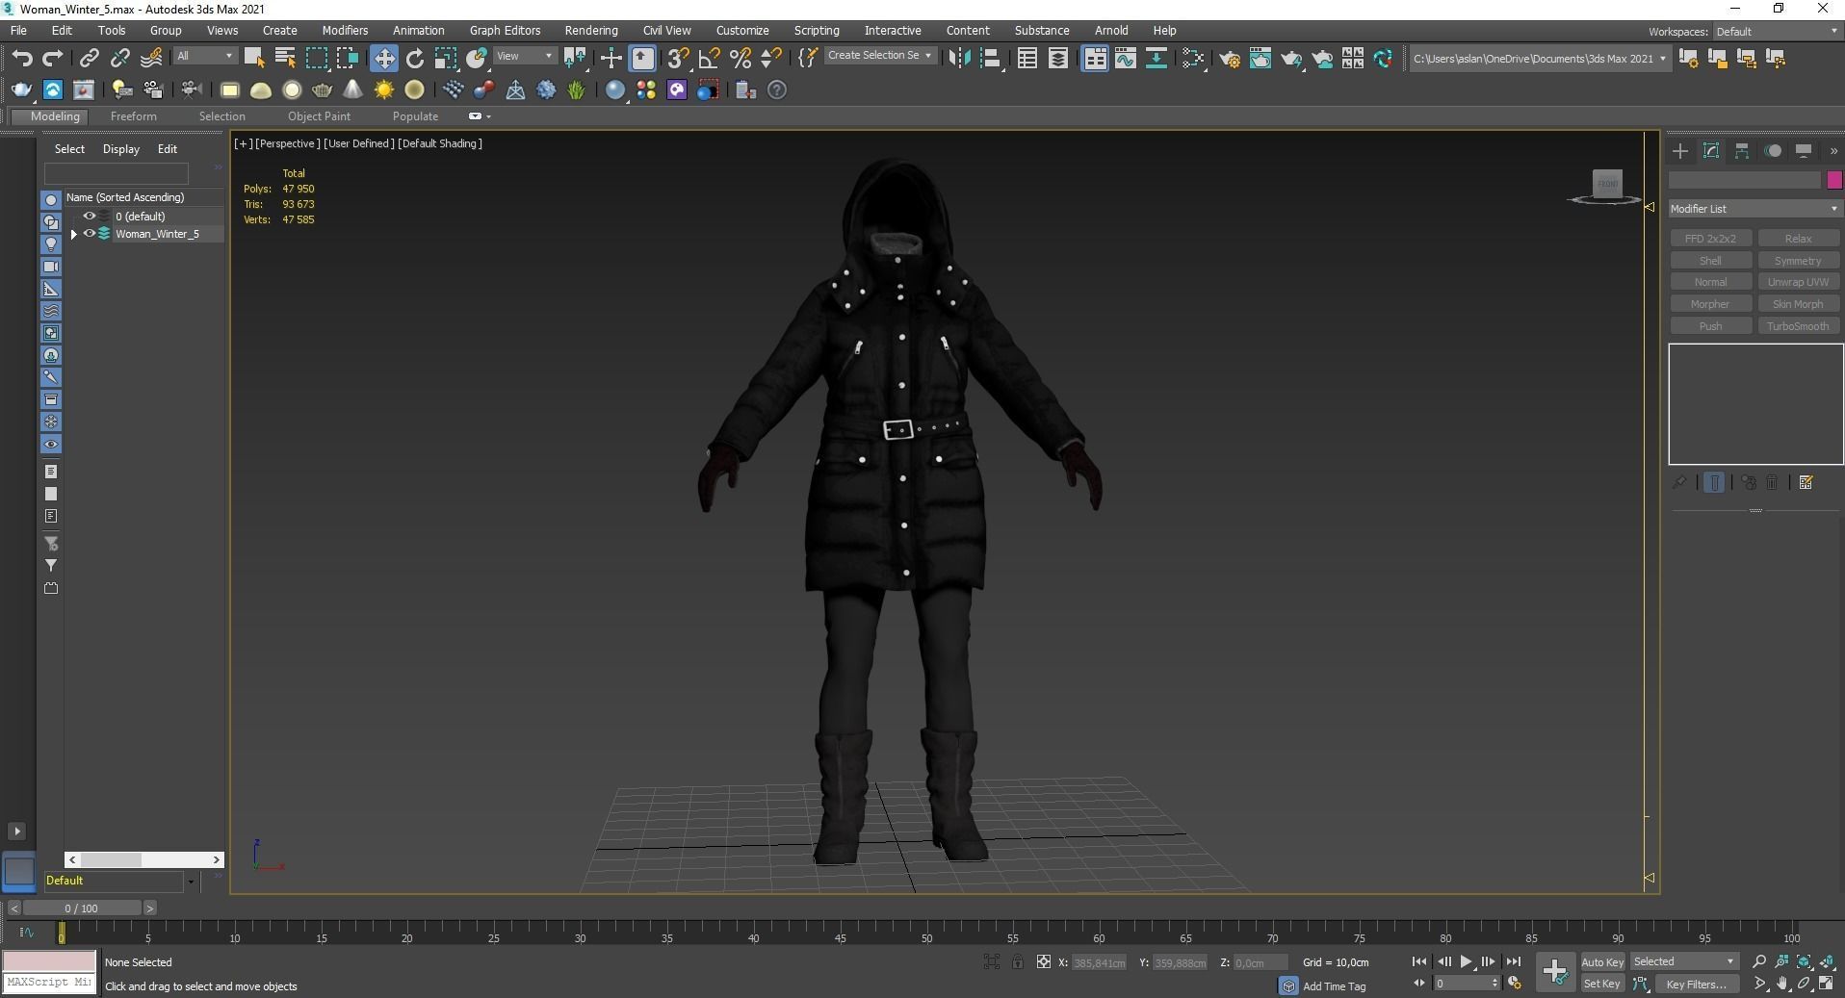
Task: Apply the Shell modifier button
Action: [x=1710, y=261]
